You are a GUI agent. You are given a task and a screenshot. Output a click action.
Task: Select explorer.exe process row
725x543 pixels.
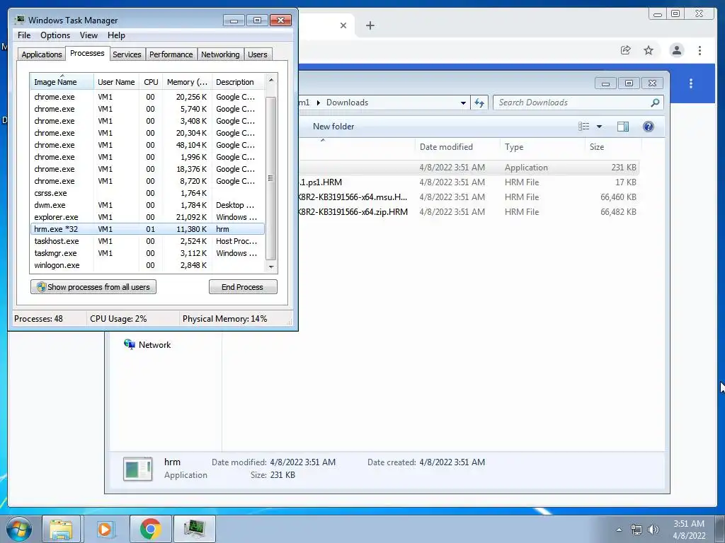[x=147, y=217]
